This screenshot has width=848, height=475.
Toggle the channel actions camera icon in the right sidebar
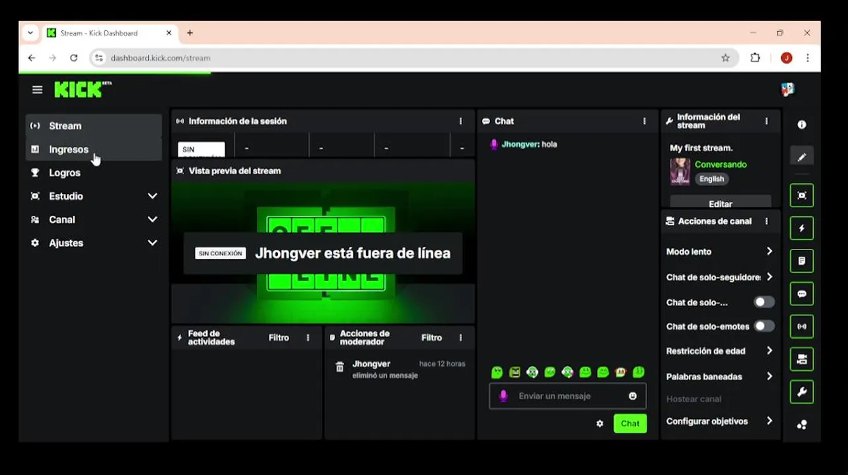(x=802, y=360)
